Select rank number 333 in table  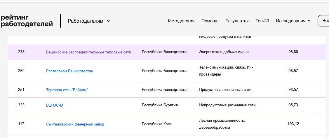(x=21, y=105)
